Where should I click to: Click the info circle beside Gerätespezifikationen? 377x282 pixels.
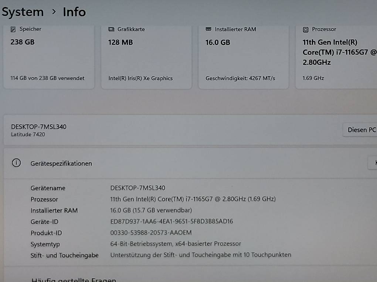click(x=16, y=162)
